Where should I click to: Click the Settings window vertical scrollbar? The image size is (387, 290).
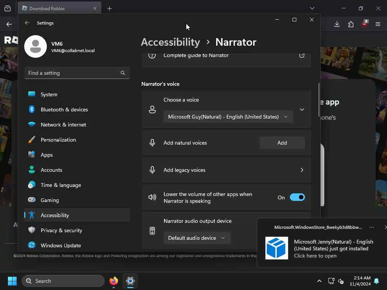coord(319,100)
